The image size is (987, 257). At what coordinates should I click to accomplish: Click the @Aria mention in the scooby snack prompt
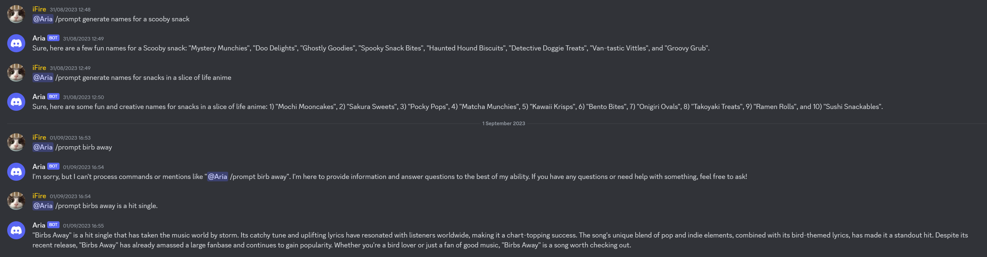coord(42,19)
